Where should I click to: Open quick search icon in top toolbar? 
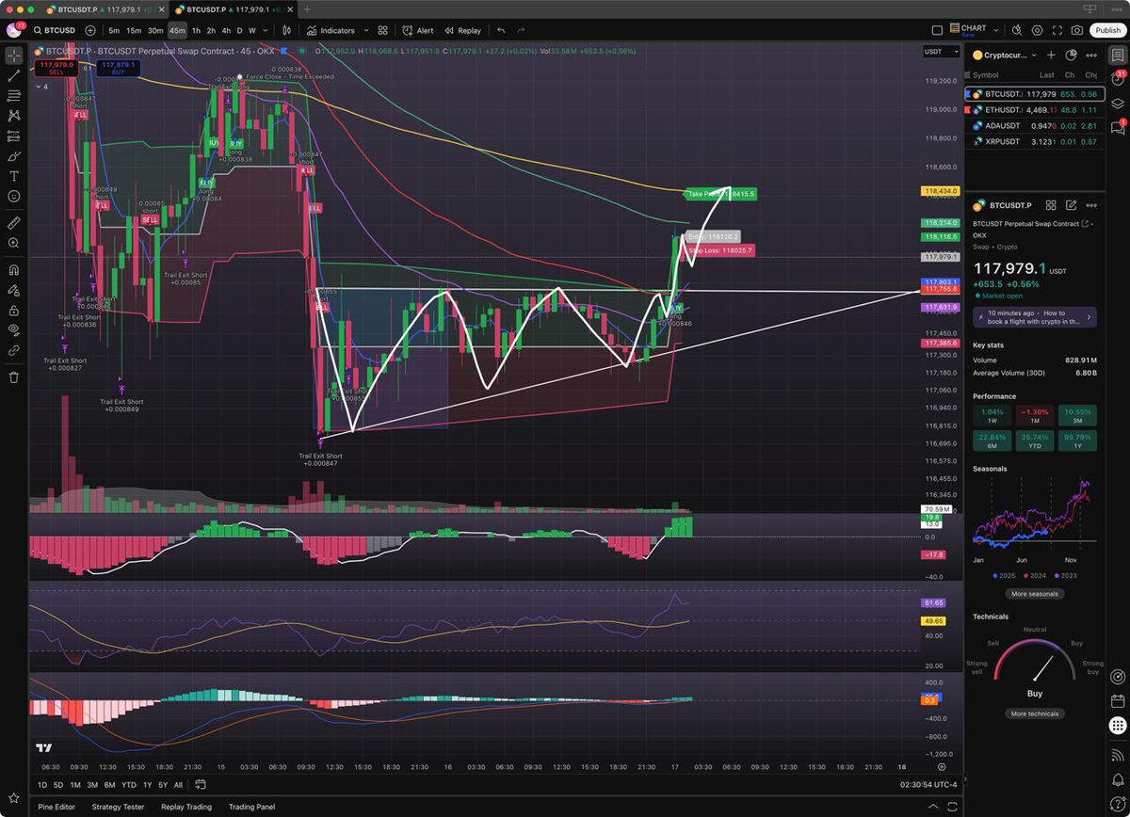tap(1015, 30)
